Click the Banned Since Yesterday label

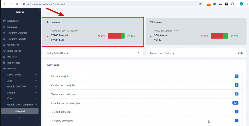162,53
